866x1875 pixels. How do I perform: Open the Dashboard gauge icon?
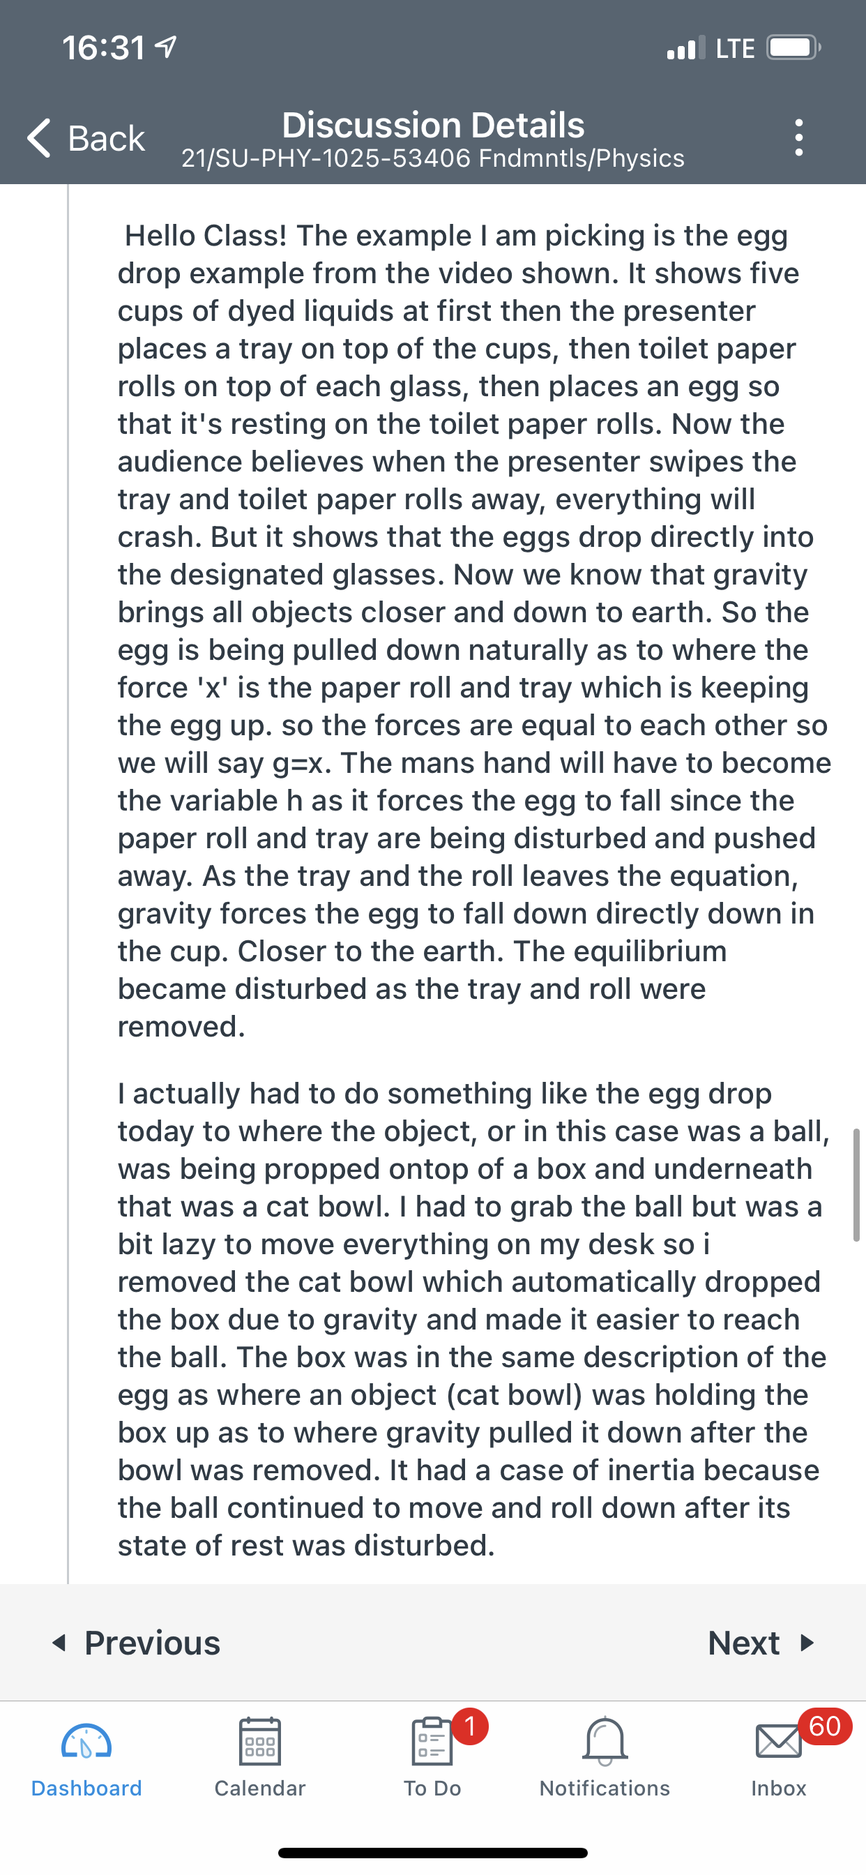pos(86,1741)
